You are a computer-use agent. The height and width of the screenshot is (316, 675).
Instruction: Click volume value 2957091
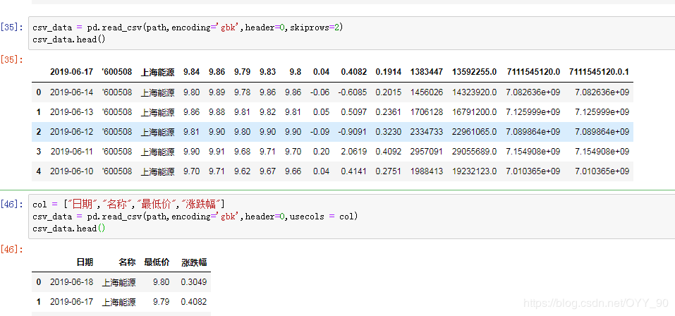click(x=427, y=152)
